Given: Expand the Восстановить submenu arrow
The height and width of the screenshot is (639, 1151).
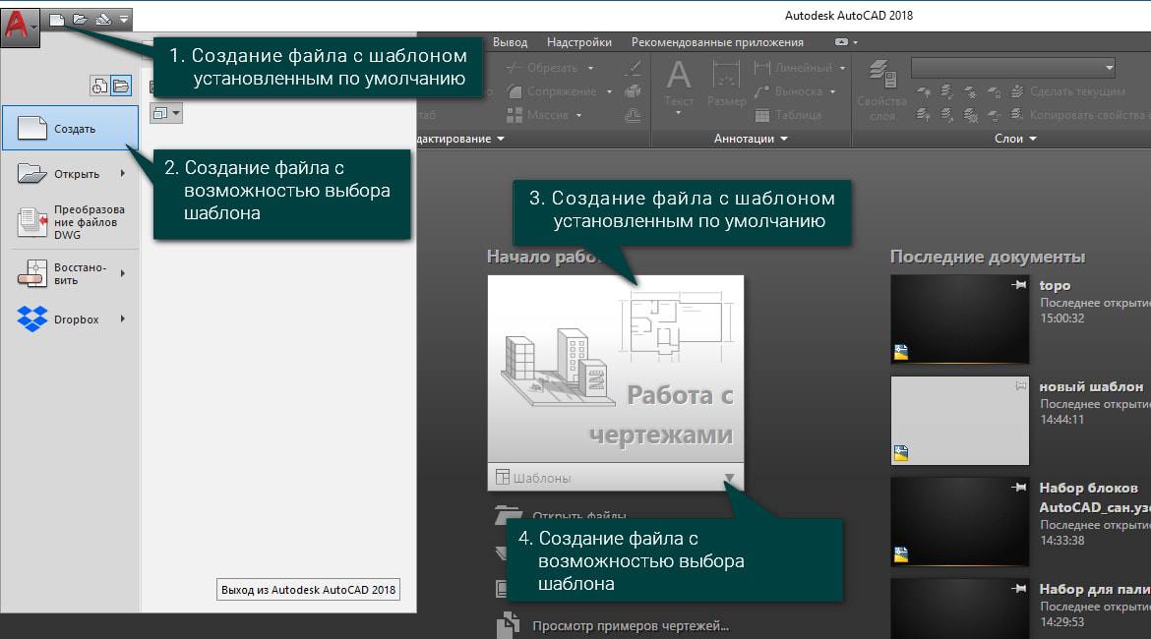Looking at the screenshot, I should click(x=123, y=273).
